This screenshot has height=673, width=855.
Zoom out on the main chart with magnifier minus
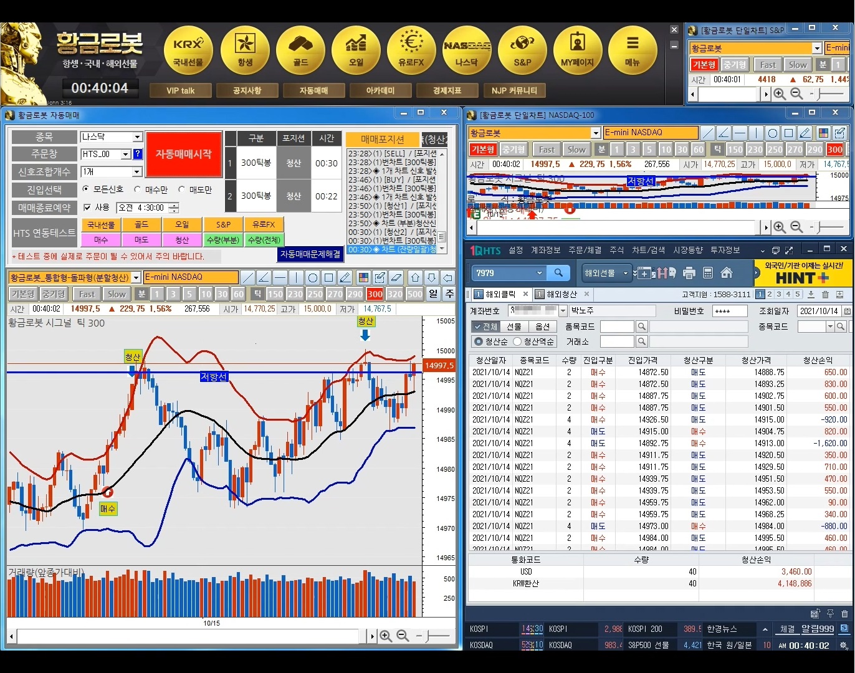click(x=403, y=636)
